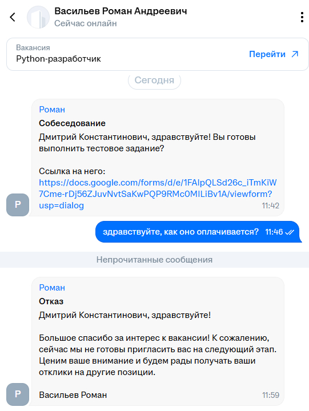The width and height of the screenshot is (309, 411).
Task: Open the Перейти vacancy link
Action: [x=274, y=54]
